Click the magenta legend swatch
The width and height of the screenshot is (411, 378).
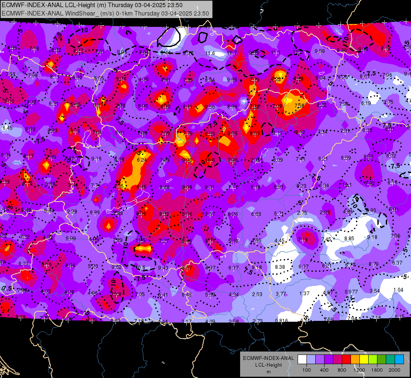(338, 359)
